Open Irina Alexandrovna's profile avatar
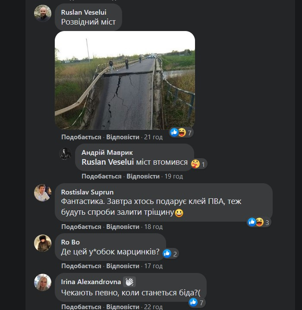The image size is (302, 310). click(43, 282)
